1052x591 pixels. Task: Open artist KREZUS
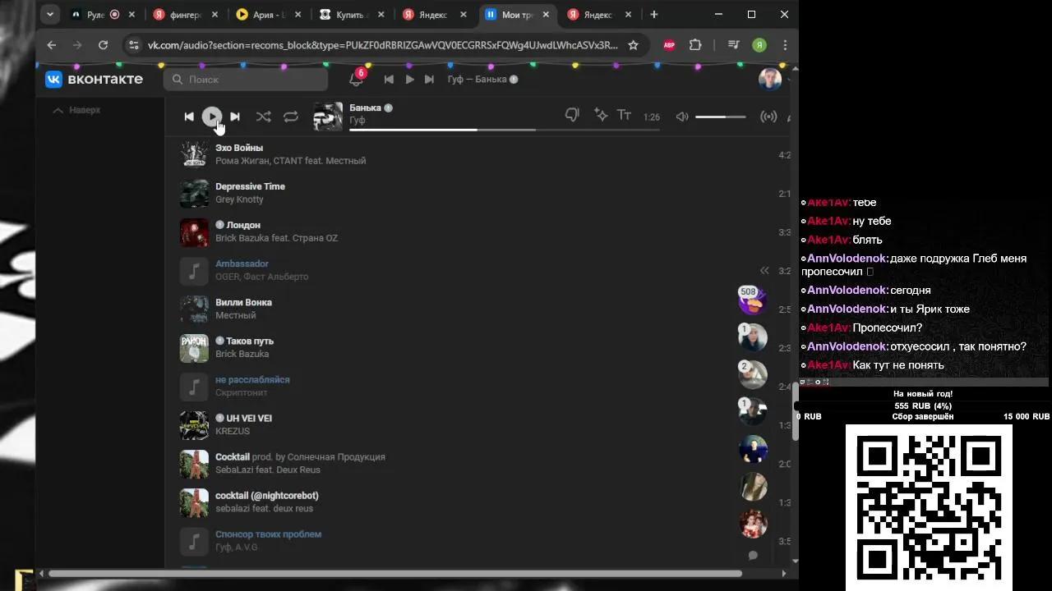pos(233,431)
